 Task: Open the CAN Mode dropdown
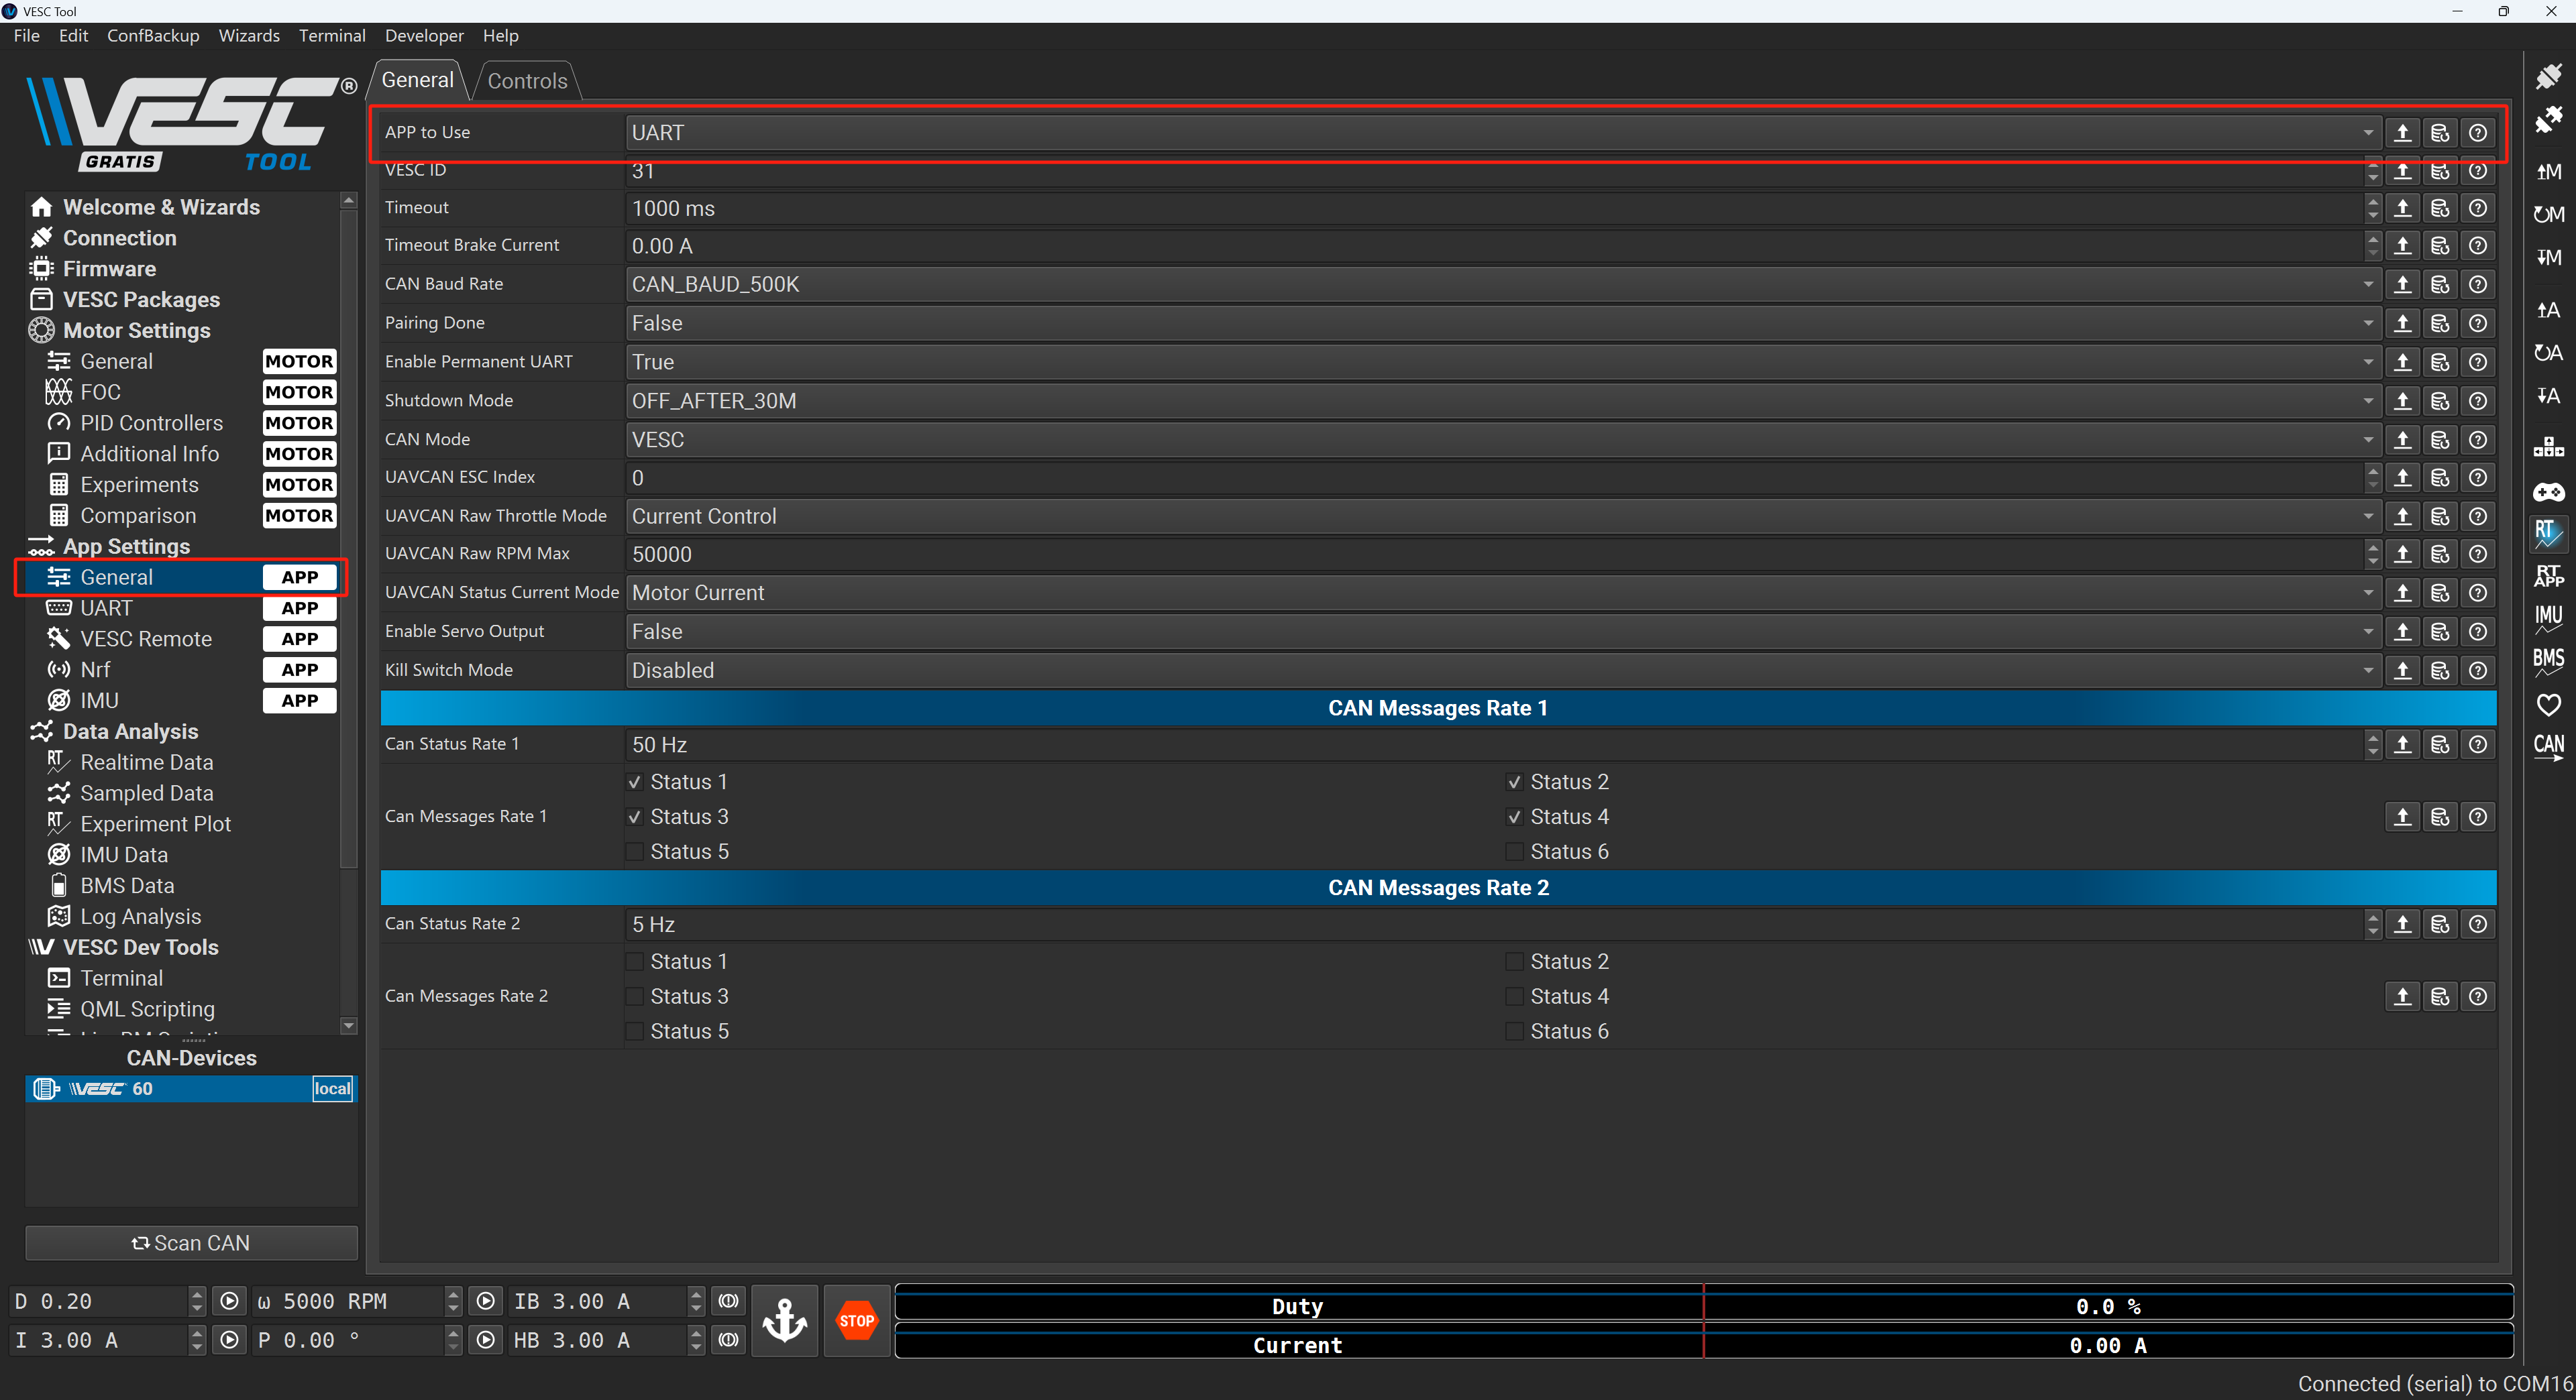1503,440
